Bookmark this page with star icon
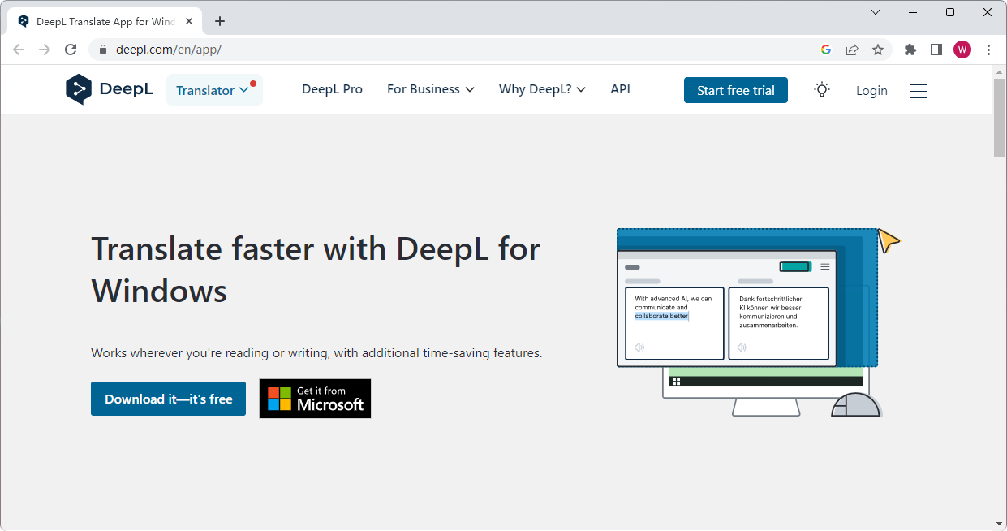The image size is (1007, 531). coord(878,50)
